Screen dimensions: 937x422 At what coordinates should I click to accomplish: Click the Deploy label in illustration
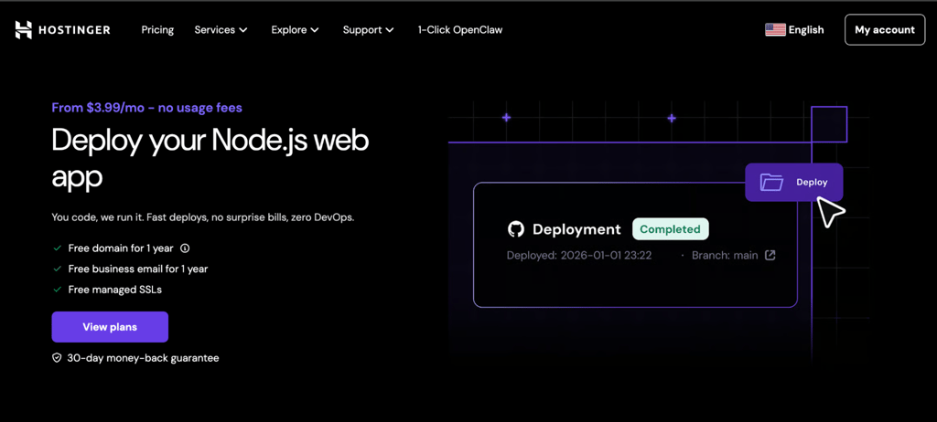pyautogui.click(x=812, y=183)
